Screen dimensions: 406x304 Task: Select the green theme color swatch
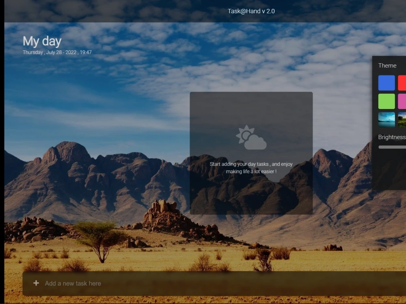point(387,101)
